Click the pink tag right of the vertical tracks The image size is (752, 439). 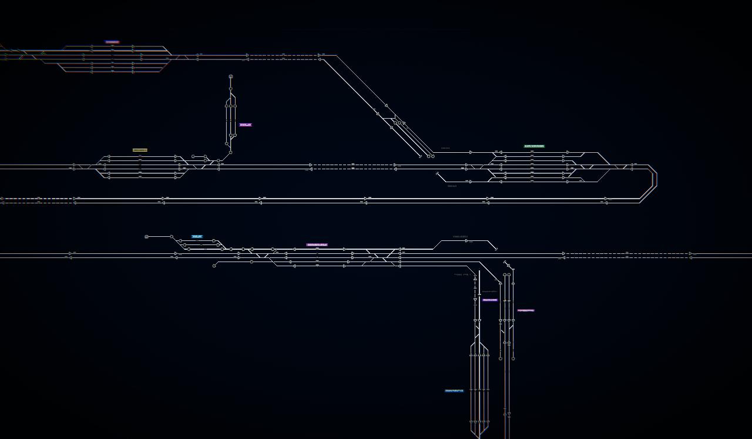526,310
